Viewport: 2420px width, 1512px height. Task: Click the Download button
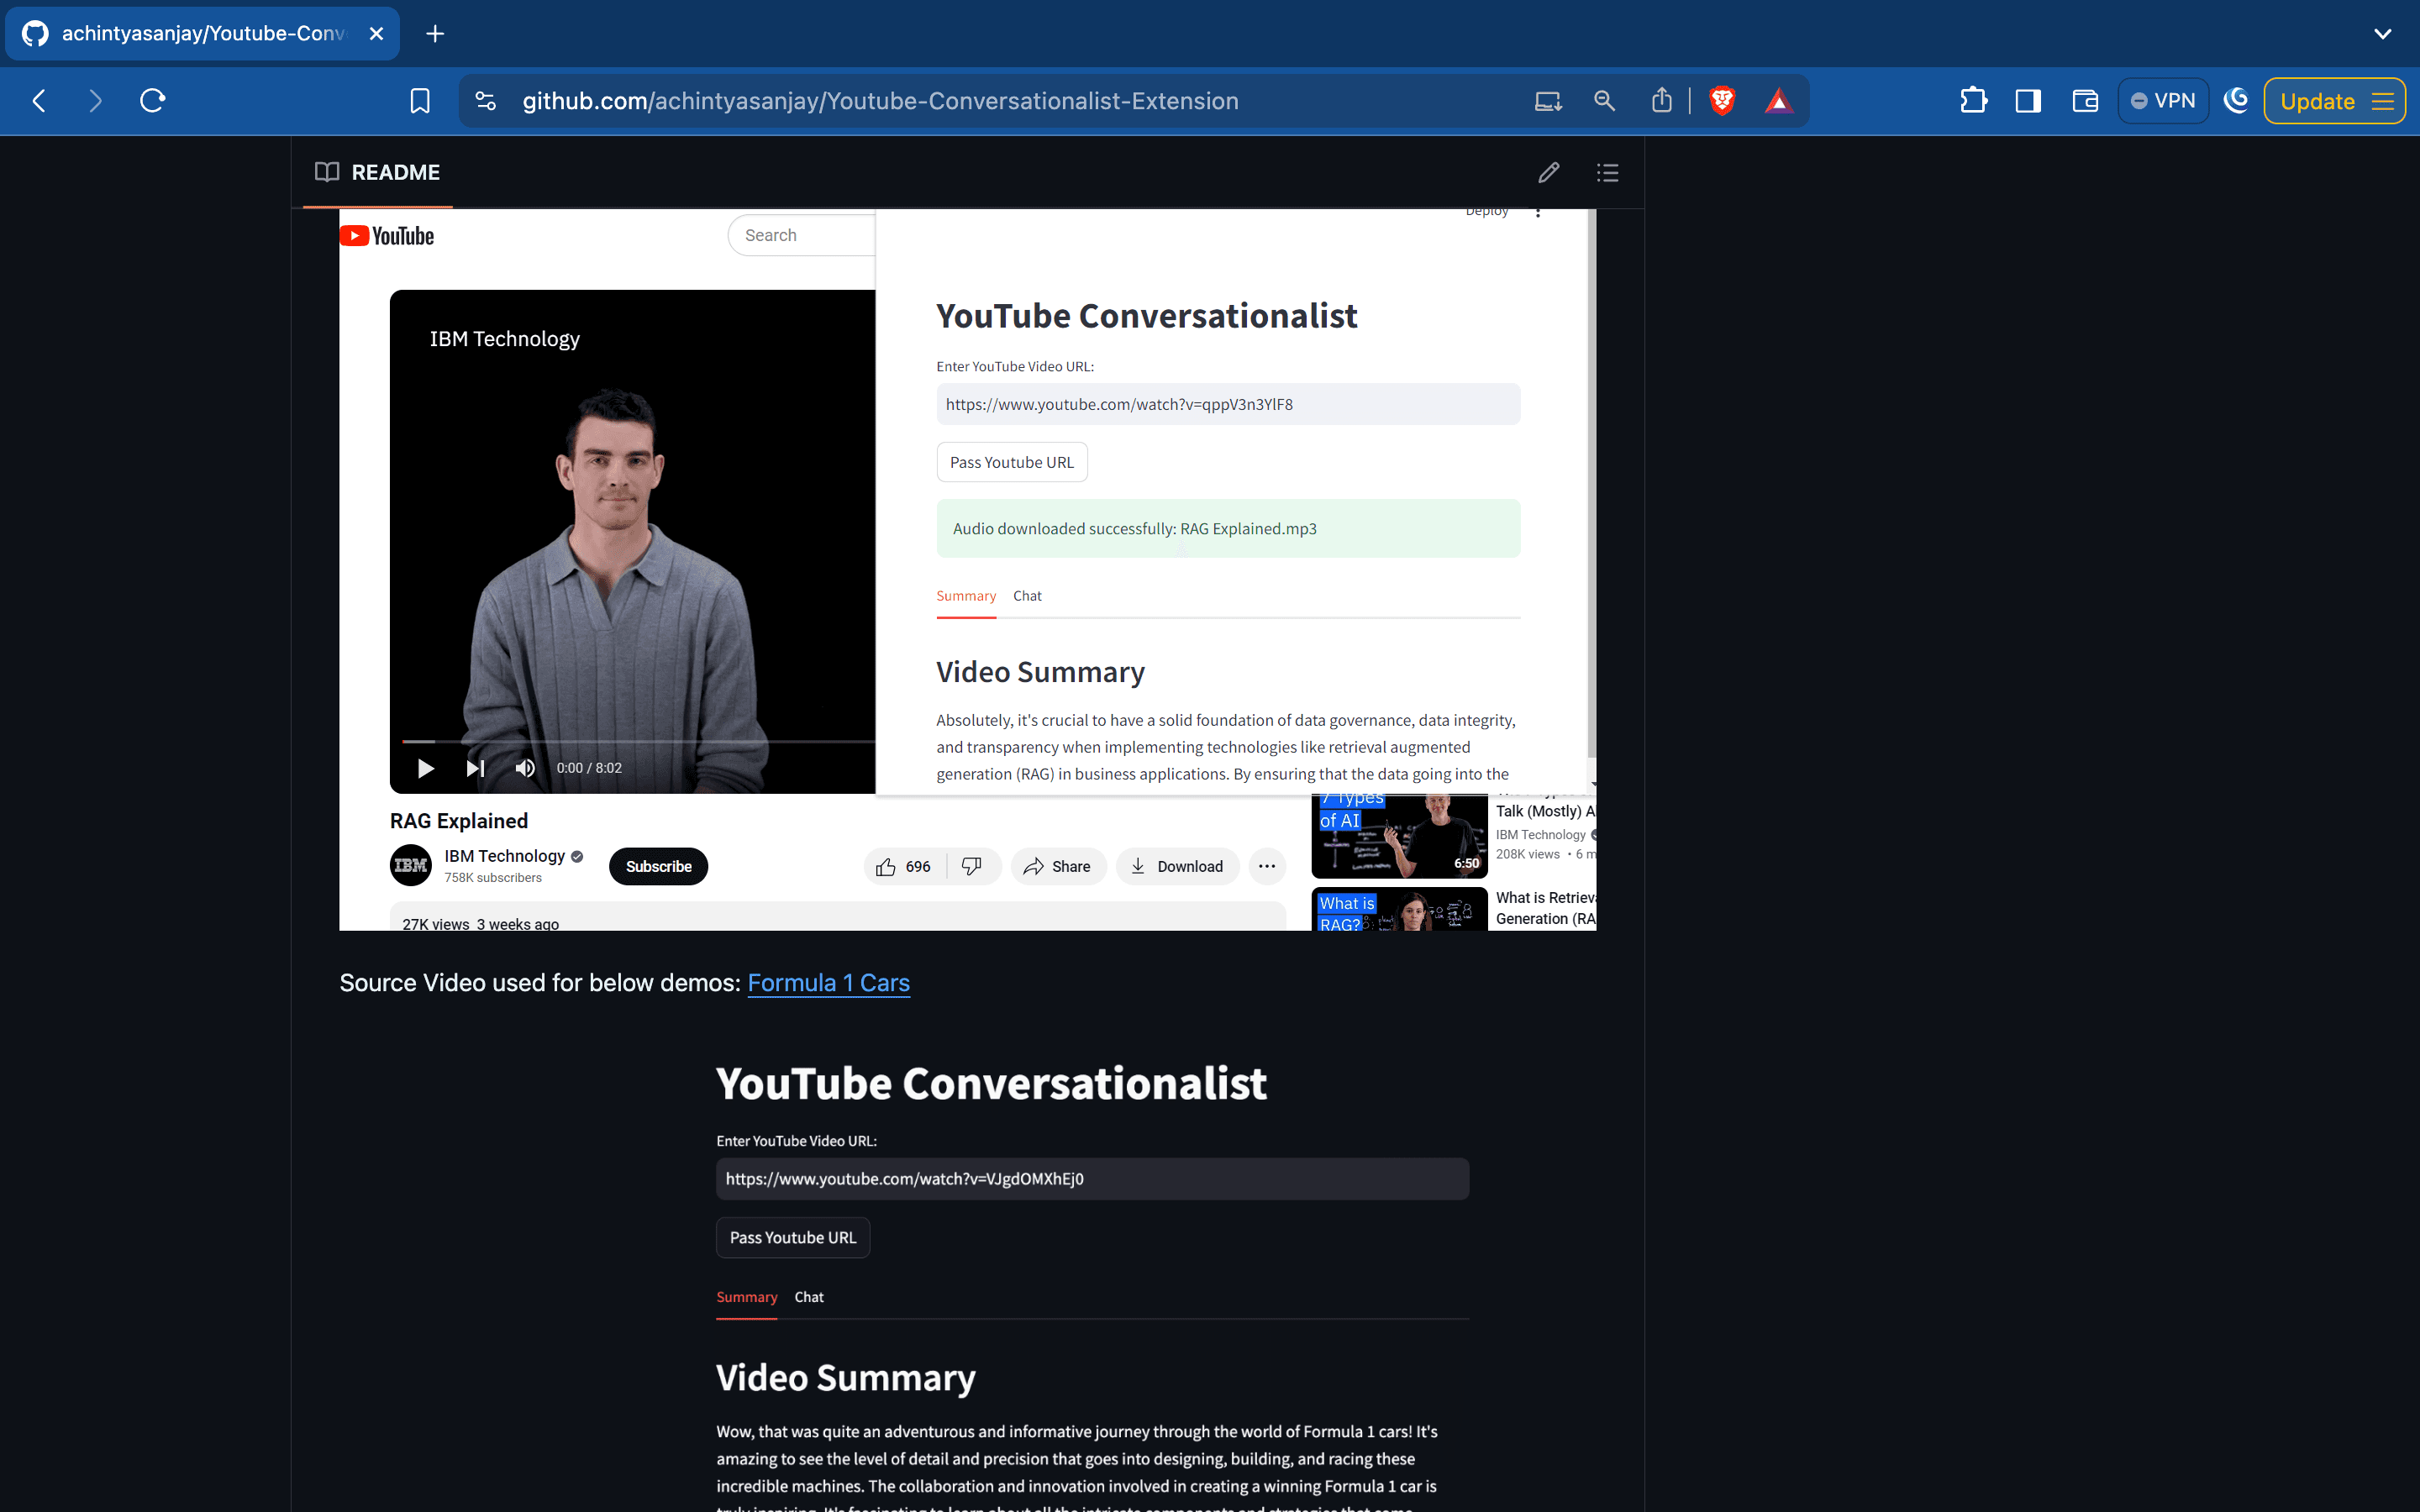pos(1177,866)
